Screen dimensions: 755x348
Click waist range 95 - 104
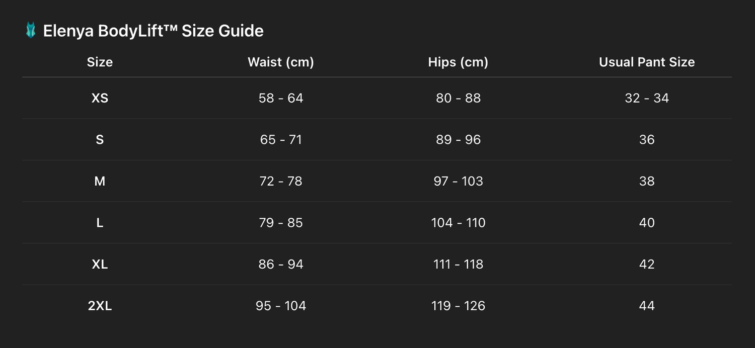281,306
